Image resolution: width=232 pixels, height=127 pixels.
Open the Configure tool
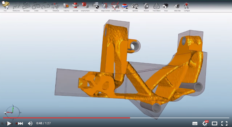pyautogui.click(x=187, y=5)
